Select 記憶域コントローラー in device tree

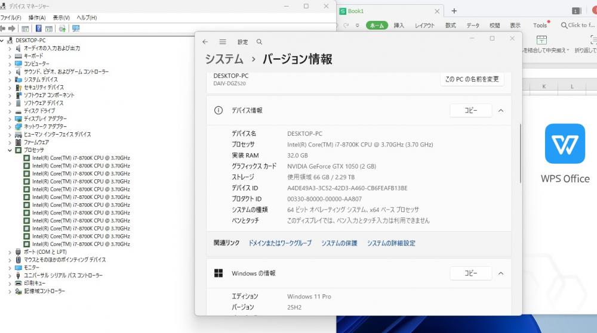click(45, 291)
